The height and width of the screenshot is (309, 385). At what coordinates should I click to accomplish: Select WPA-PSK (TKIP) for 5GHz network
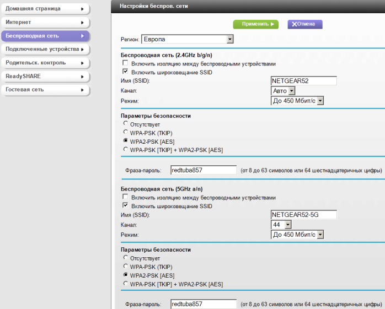coord(125,266)
